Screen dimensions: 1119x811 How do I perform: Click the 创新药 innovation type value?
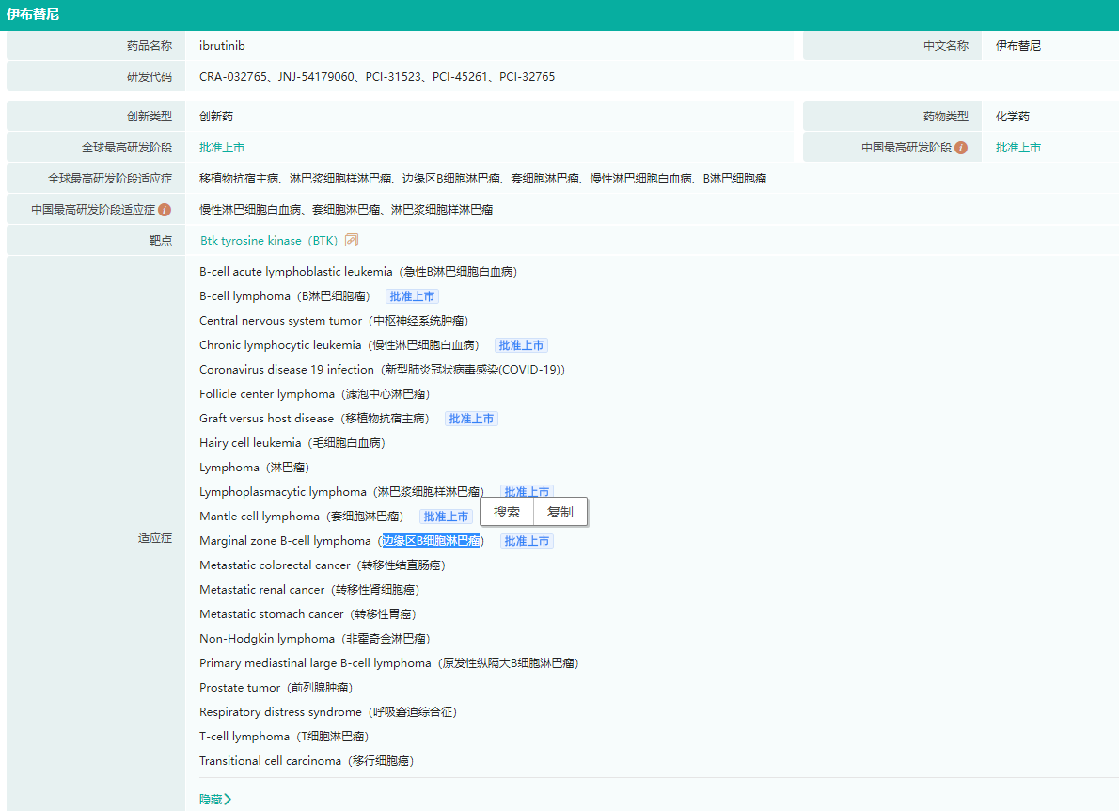(x=216, y=117)
